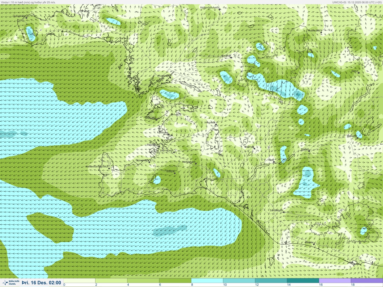
Task: Select the 16–18 m/s lavender legend color
Action: [x=335, y=280]
